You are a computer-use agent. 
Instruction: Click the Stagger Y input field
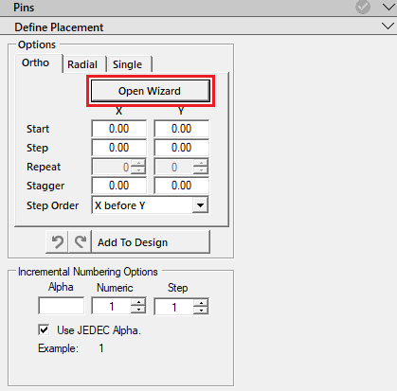tap(181, 186)
